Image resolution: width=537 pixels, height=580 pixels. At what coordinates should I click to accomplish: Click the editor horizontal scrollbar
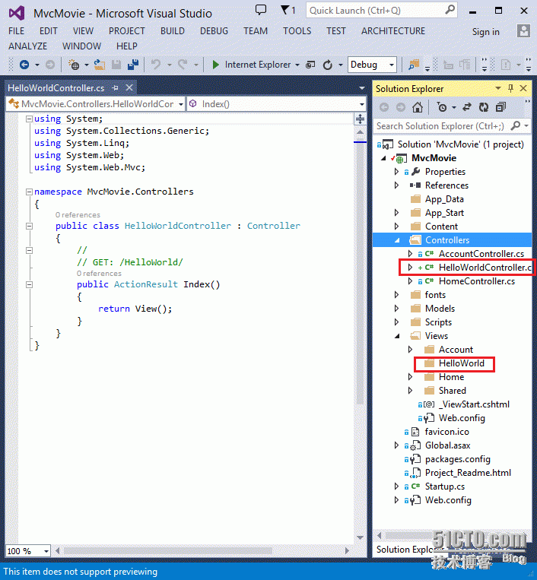(202, 551)
